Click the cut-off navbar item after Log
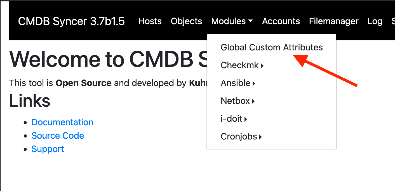This screenshot has width=395, height=191. tap(393, 21)
